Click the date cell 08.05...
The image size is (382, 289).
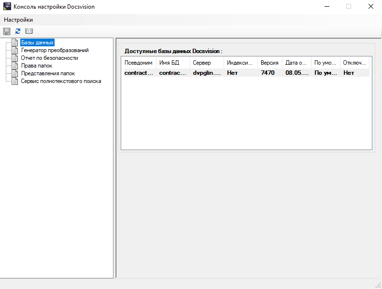(x=297, y=73)
